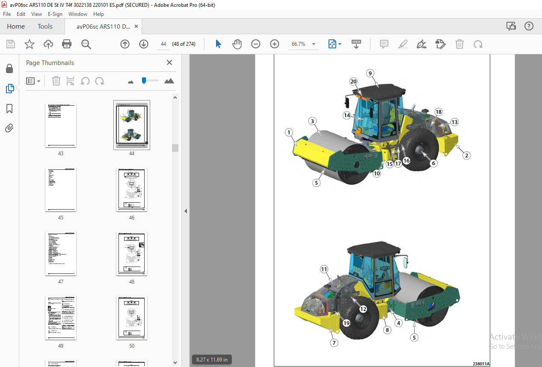Print the document via printer icon
The height and width of the screenshot is (367, 542).
pyautogui.click(x=67, y=44)
